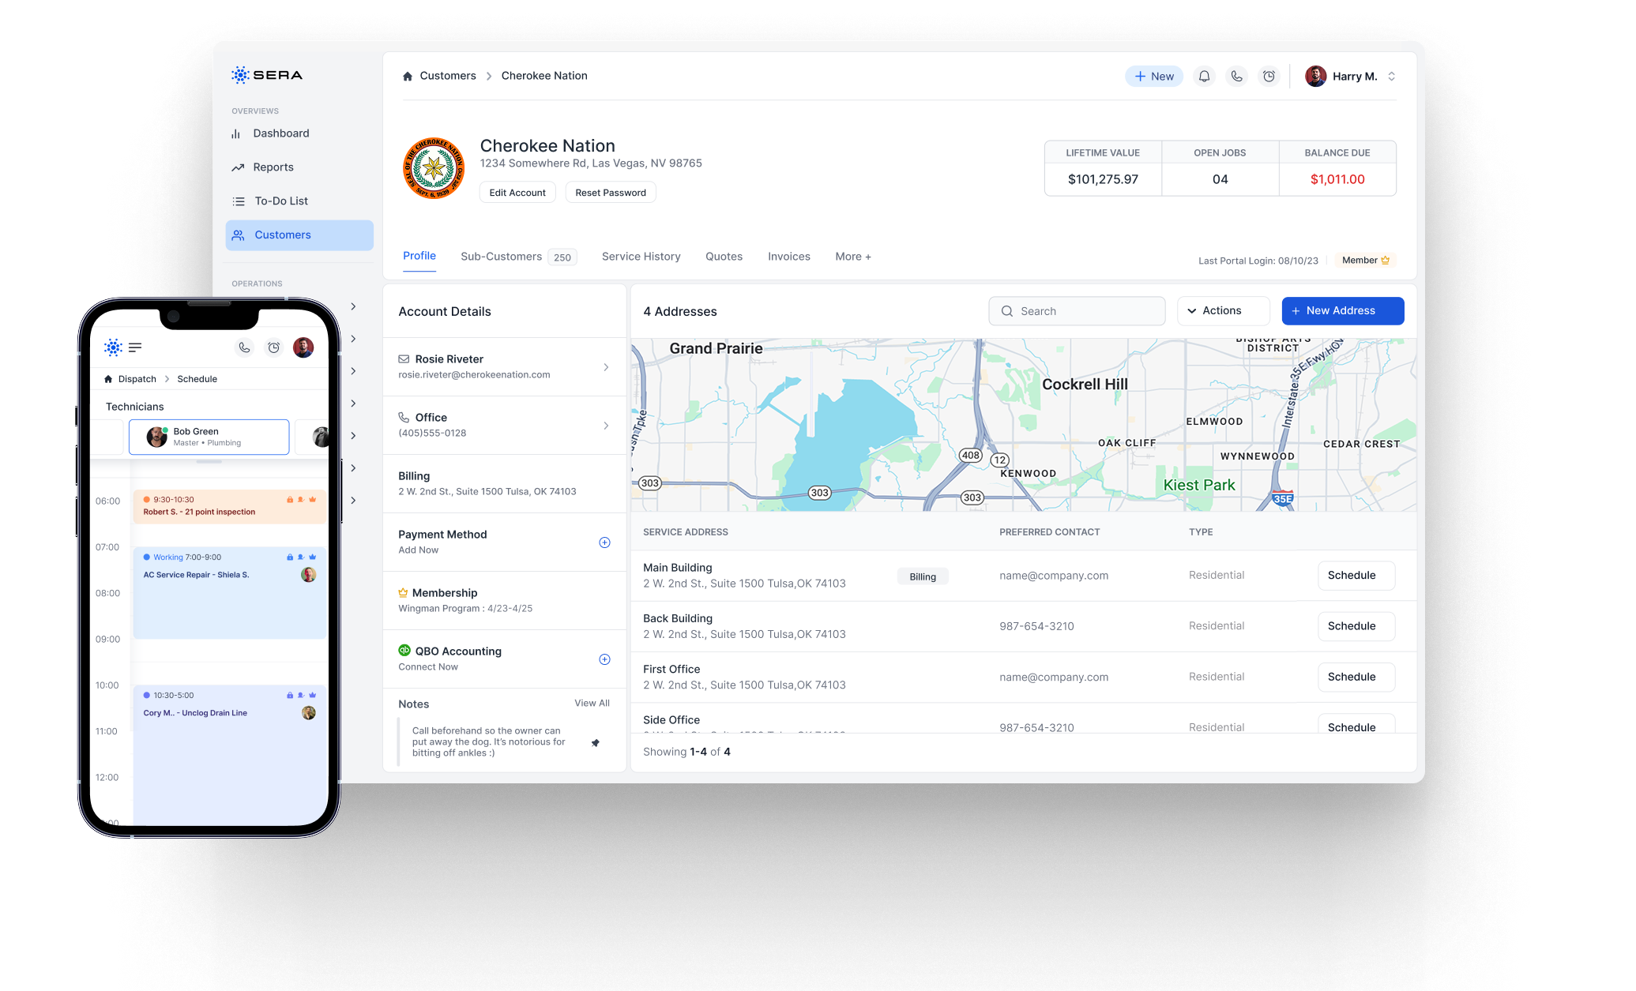1636x991 pixels.
Task: Click the New Address button
Action: click(1342, 311)
